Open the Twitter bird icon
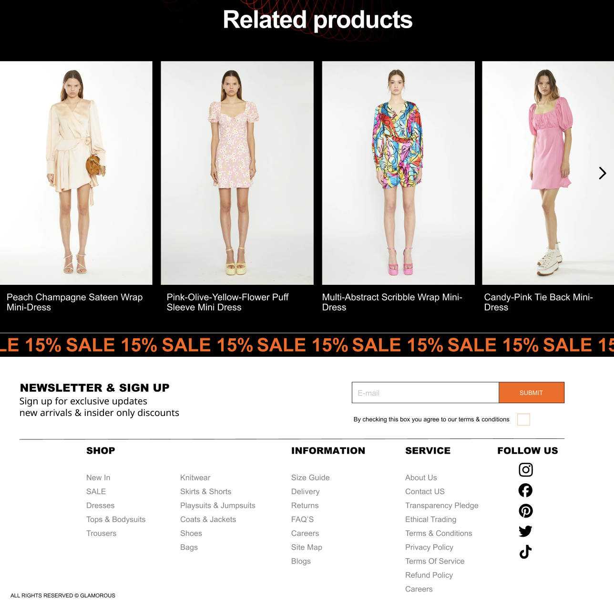 click(x=525, y=531)
